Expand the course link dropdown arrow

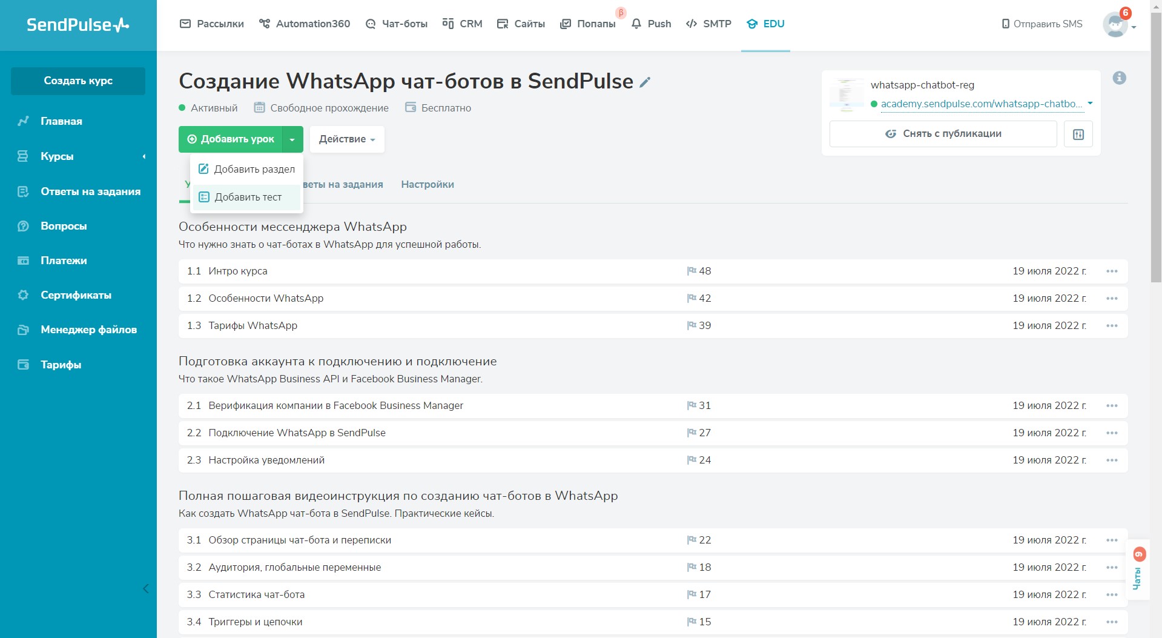tap(1090, 104)
